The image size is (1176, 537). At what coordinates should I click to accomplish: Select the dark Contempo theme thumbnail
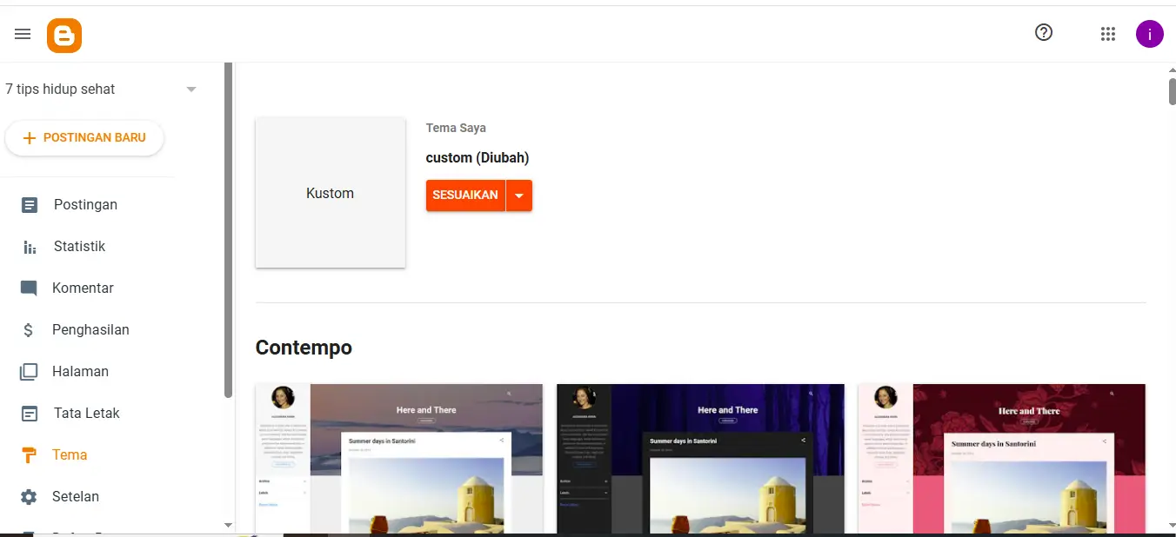700,458
